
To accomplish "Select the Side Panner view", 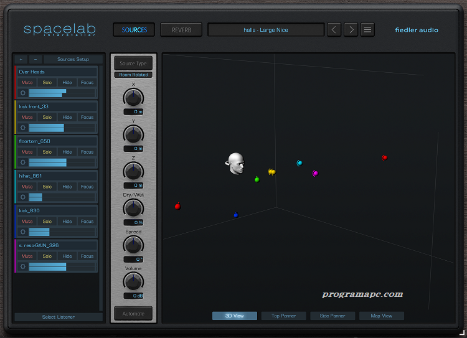I will (x=333, y=316).
